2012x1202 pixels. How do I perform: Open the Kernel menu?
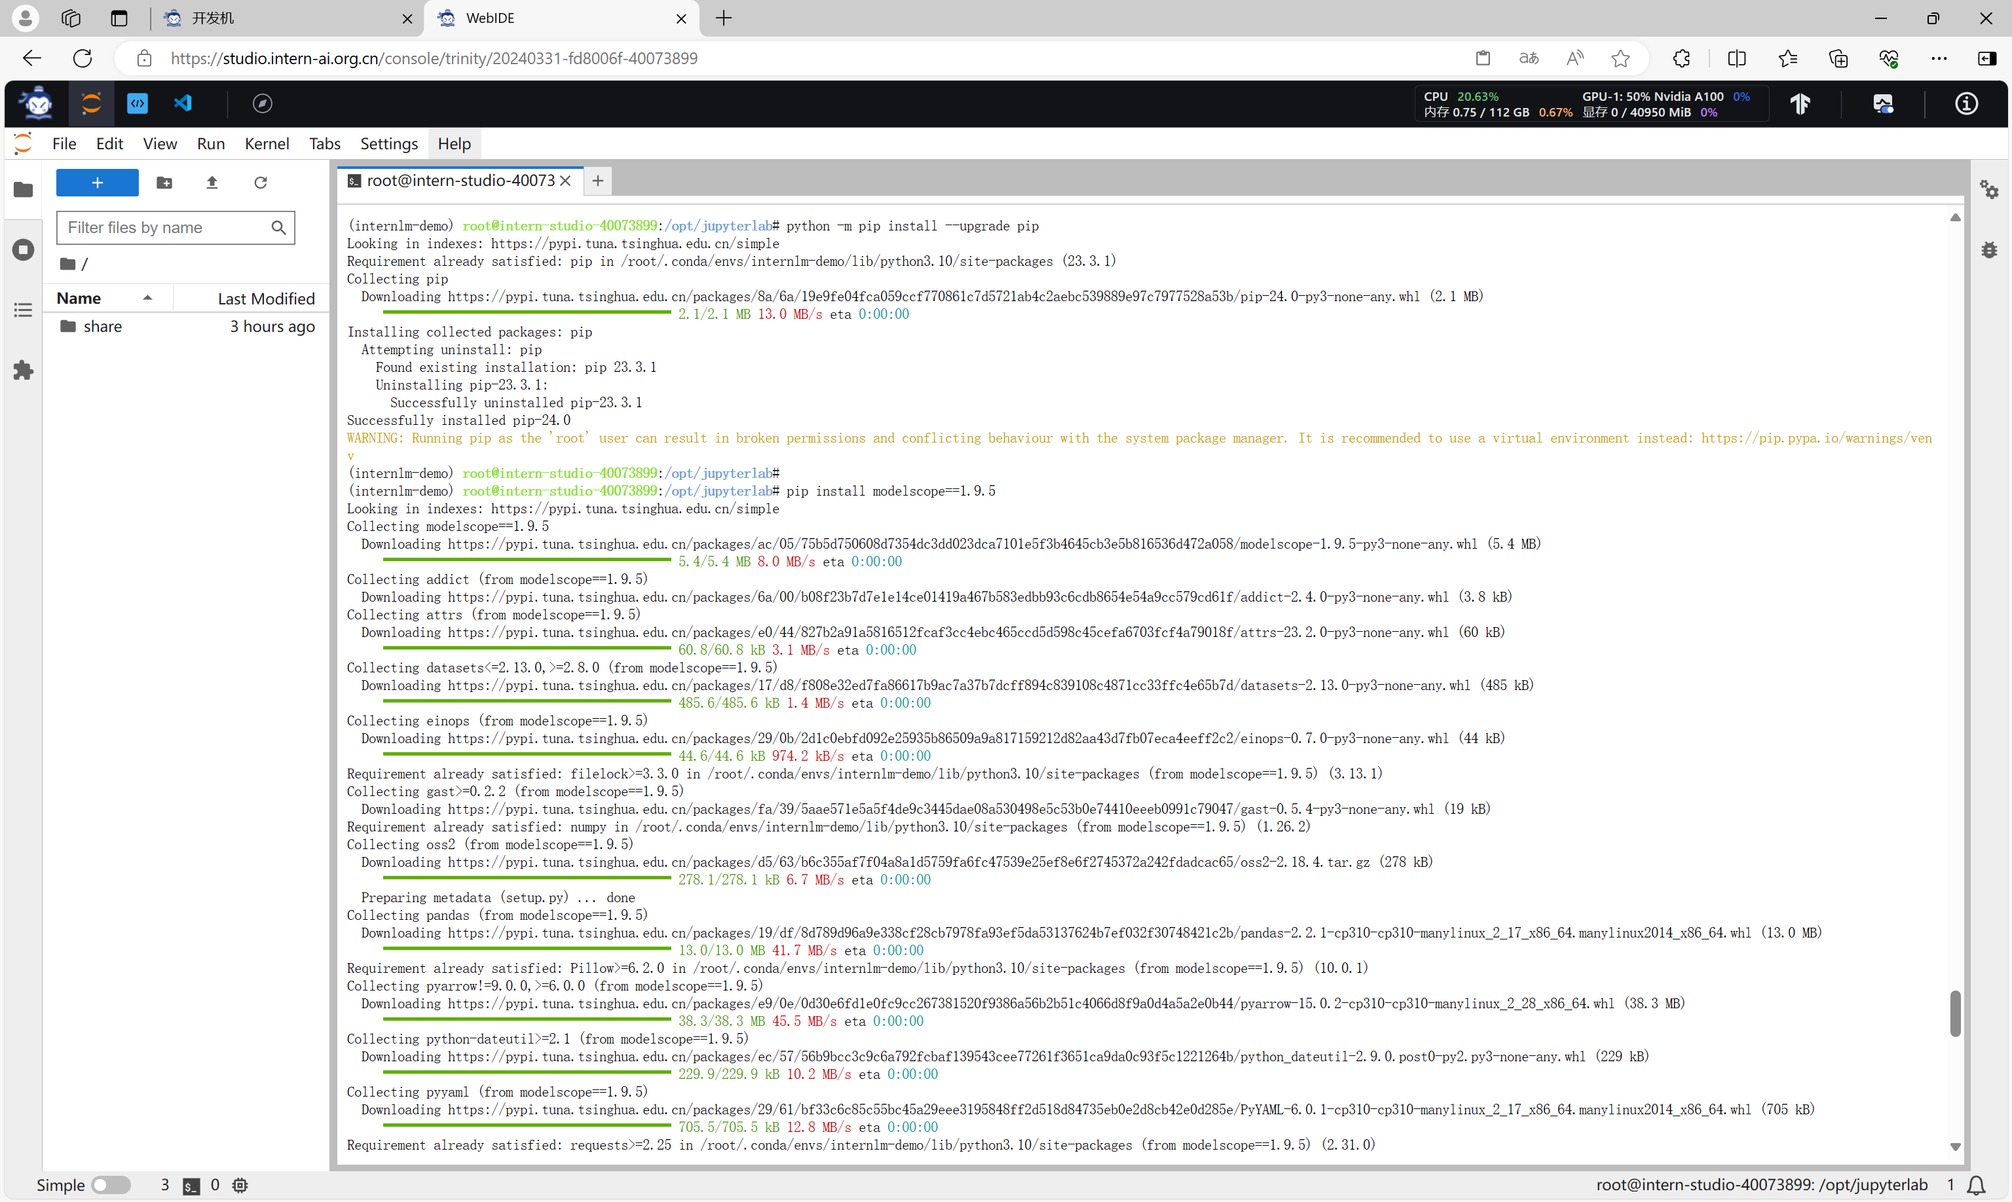(267, 143)
